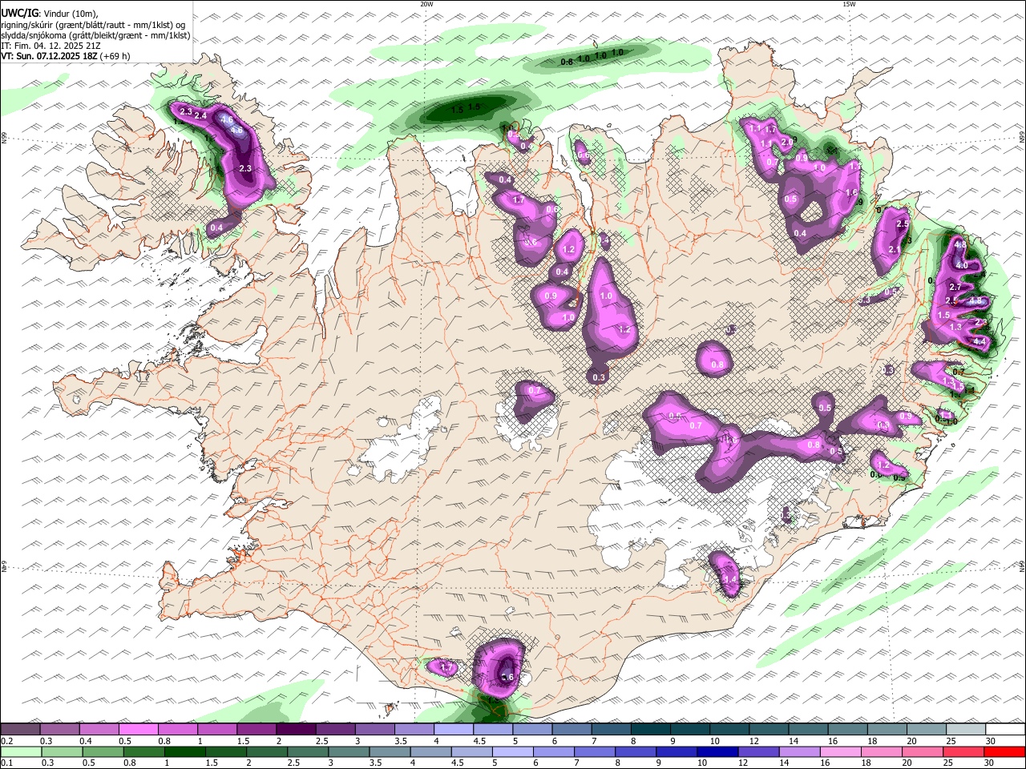Image resolution: width=1026 pixels, height=769 pixels.
Task: Click the "30" label in bottom legend row
Action: [989, 763]
